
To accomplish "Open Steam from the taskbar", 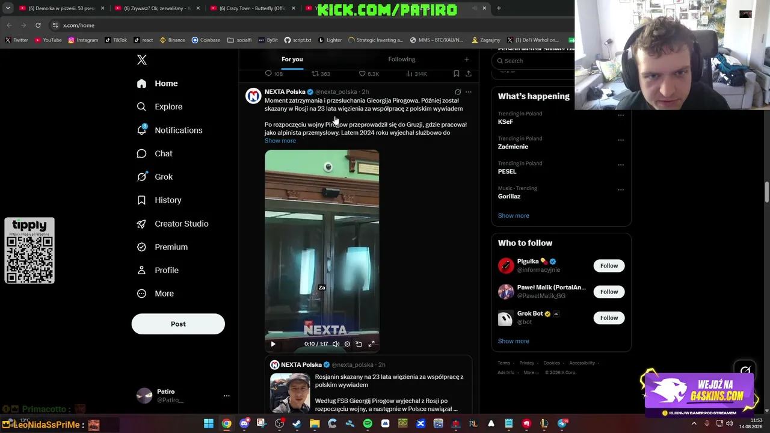I will [297, 424].
